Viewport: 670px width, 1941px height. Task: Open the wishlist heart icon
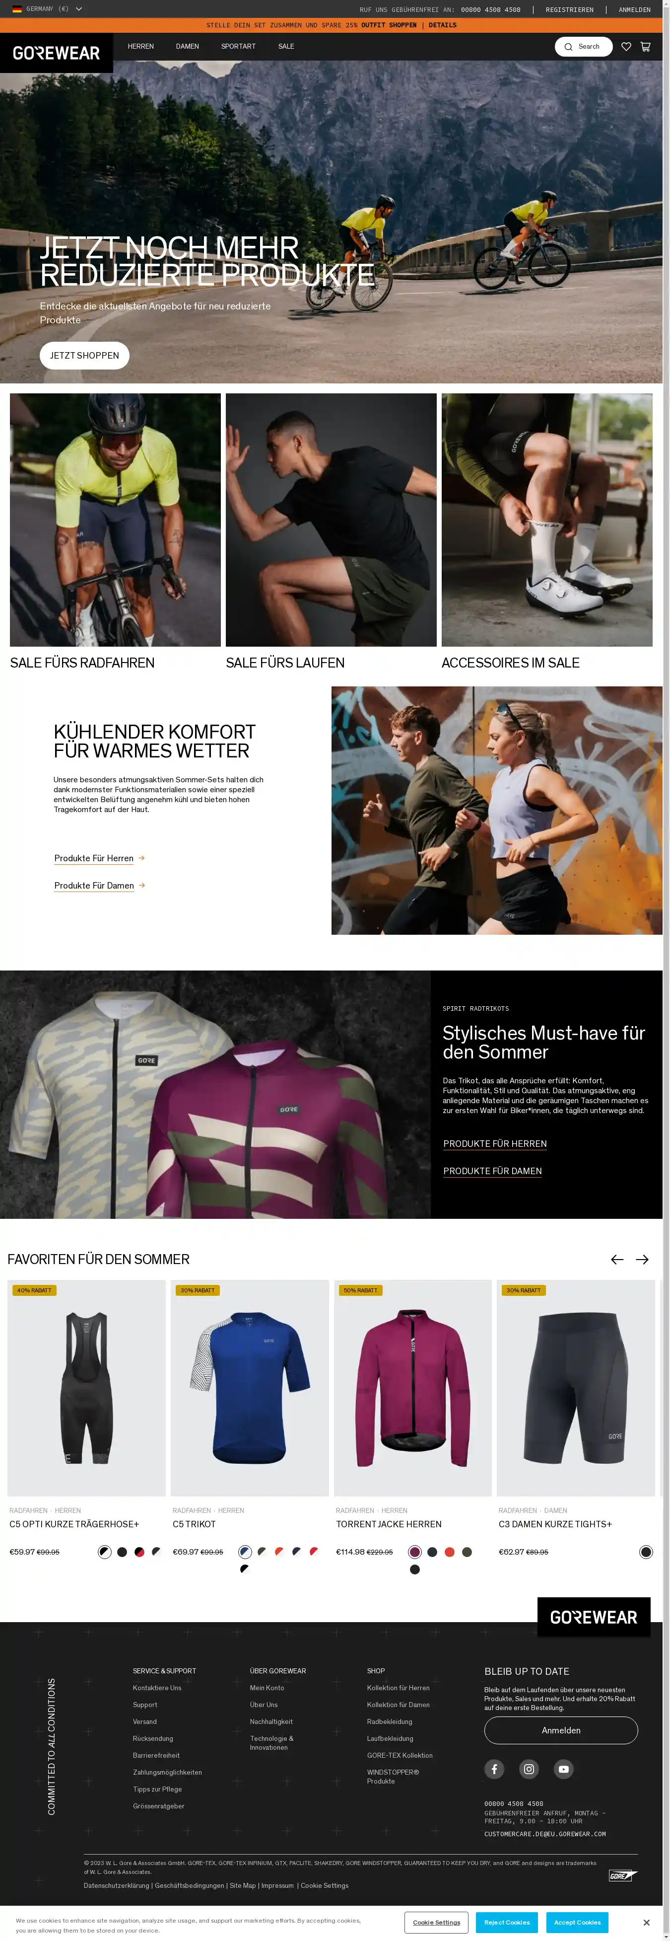pos(626,47)
